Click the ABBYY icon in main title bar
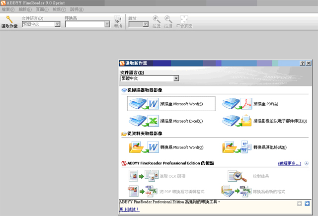318x216 pixels. pyautogui.click(x=3, y=2)
